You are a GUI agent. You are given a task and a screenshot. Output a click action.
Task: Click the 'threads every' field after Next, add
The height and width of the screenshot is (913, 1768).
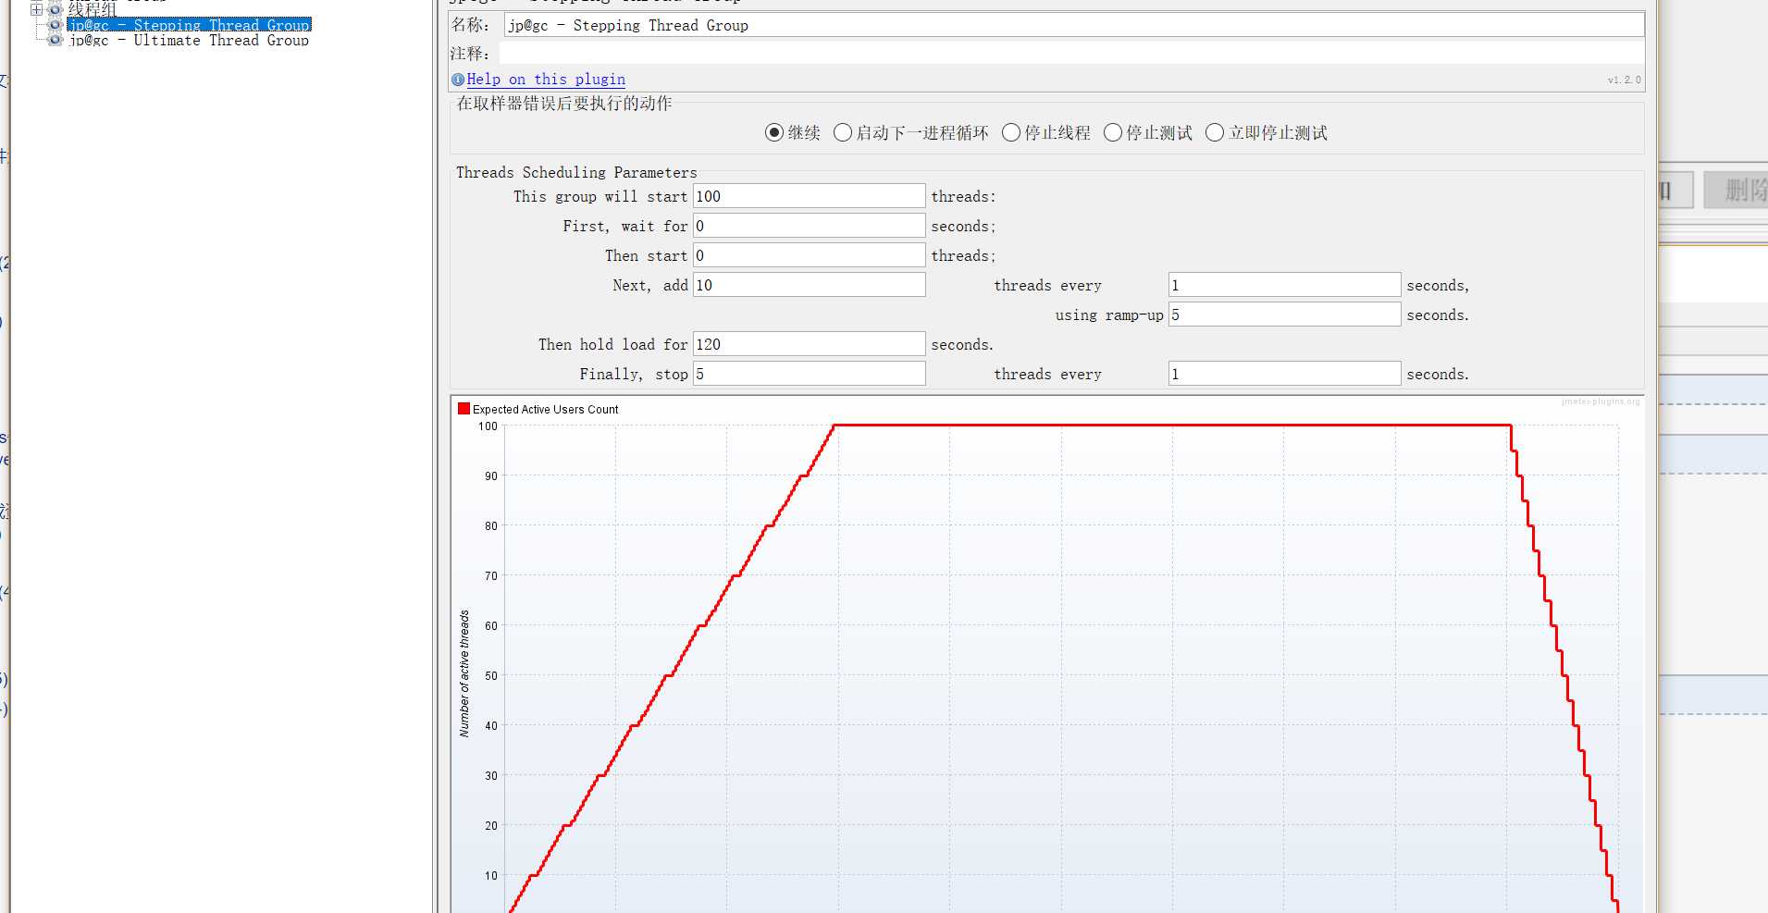(1285, 285)
